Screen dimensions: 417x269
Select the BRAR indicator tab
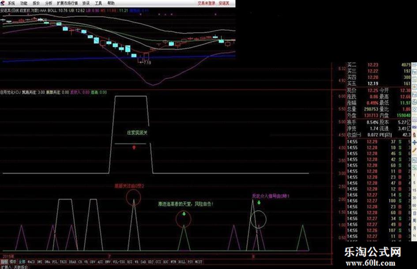coord(73,262)
